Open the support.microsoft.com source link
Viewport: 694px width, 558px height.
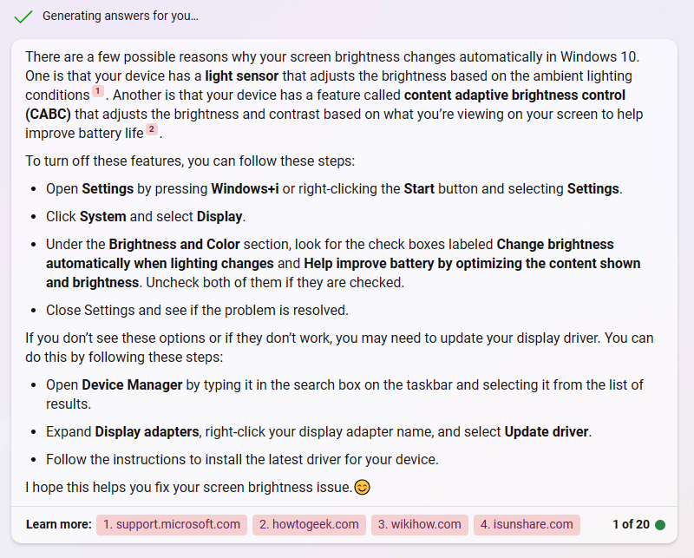[x=172, y=524]
